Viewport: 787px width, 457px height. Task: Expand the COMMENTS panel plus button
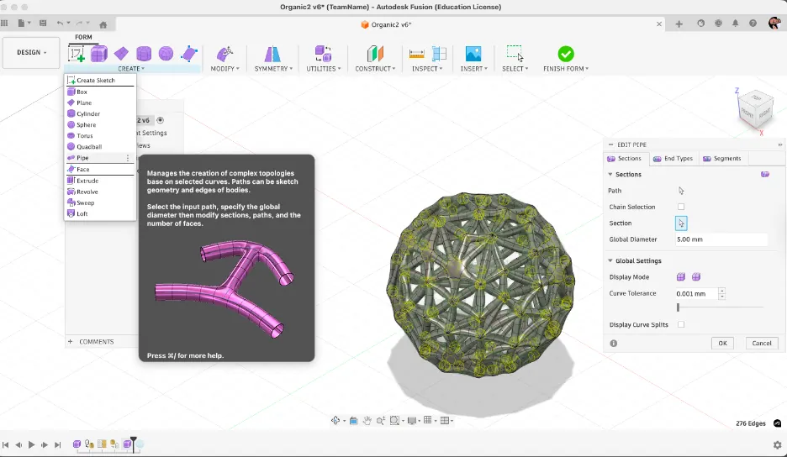(x=71, y=342)
